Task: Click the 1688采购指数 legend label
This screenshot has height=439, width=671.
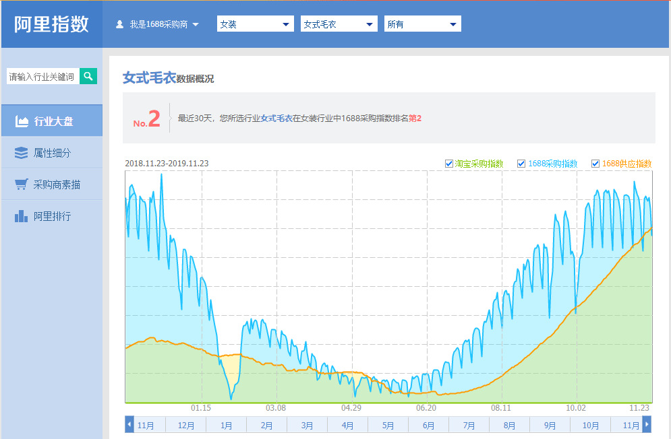Action: 552,164
